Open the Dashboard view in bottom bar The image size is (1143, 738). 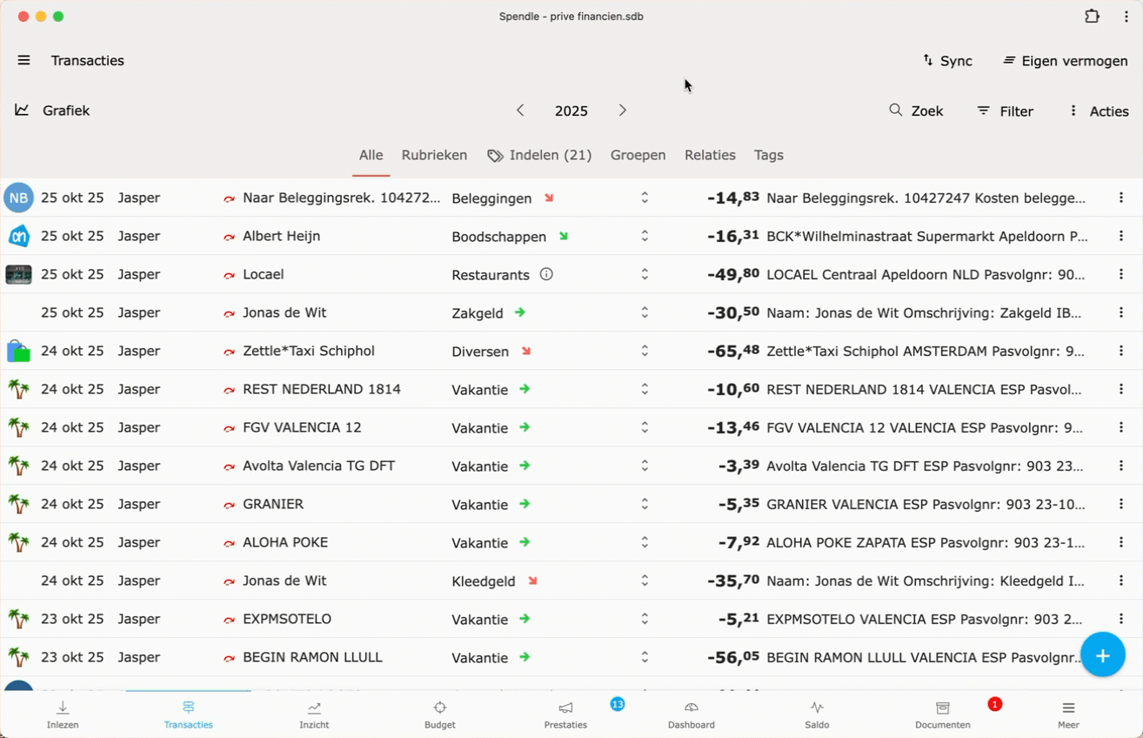click(x=691, y=715)
